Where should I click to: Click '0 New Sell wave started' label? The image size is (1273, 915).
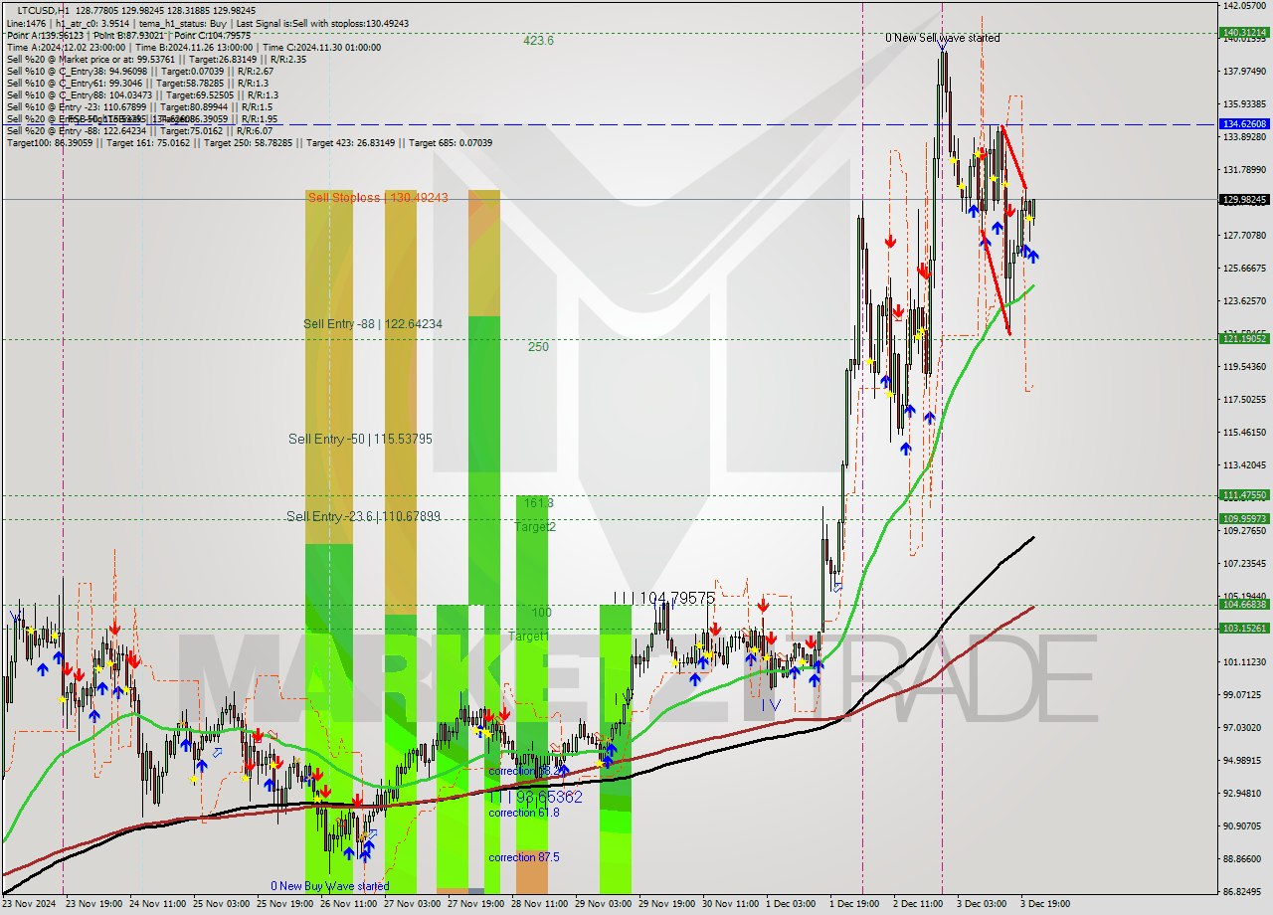(x=943, y=38)
